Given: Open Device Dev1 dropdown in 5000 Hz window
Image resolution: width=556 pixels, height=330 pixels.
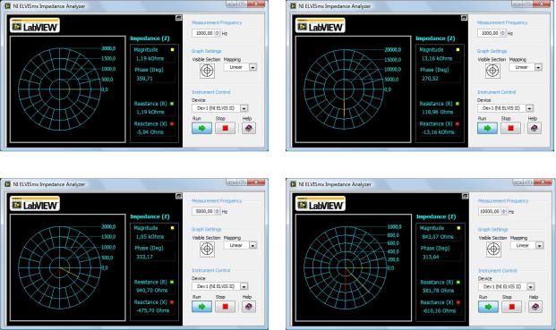Looking at the screenshot, I should pos(244,286).
